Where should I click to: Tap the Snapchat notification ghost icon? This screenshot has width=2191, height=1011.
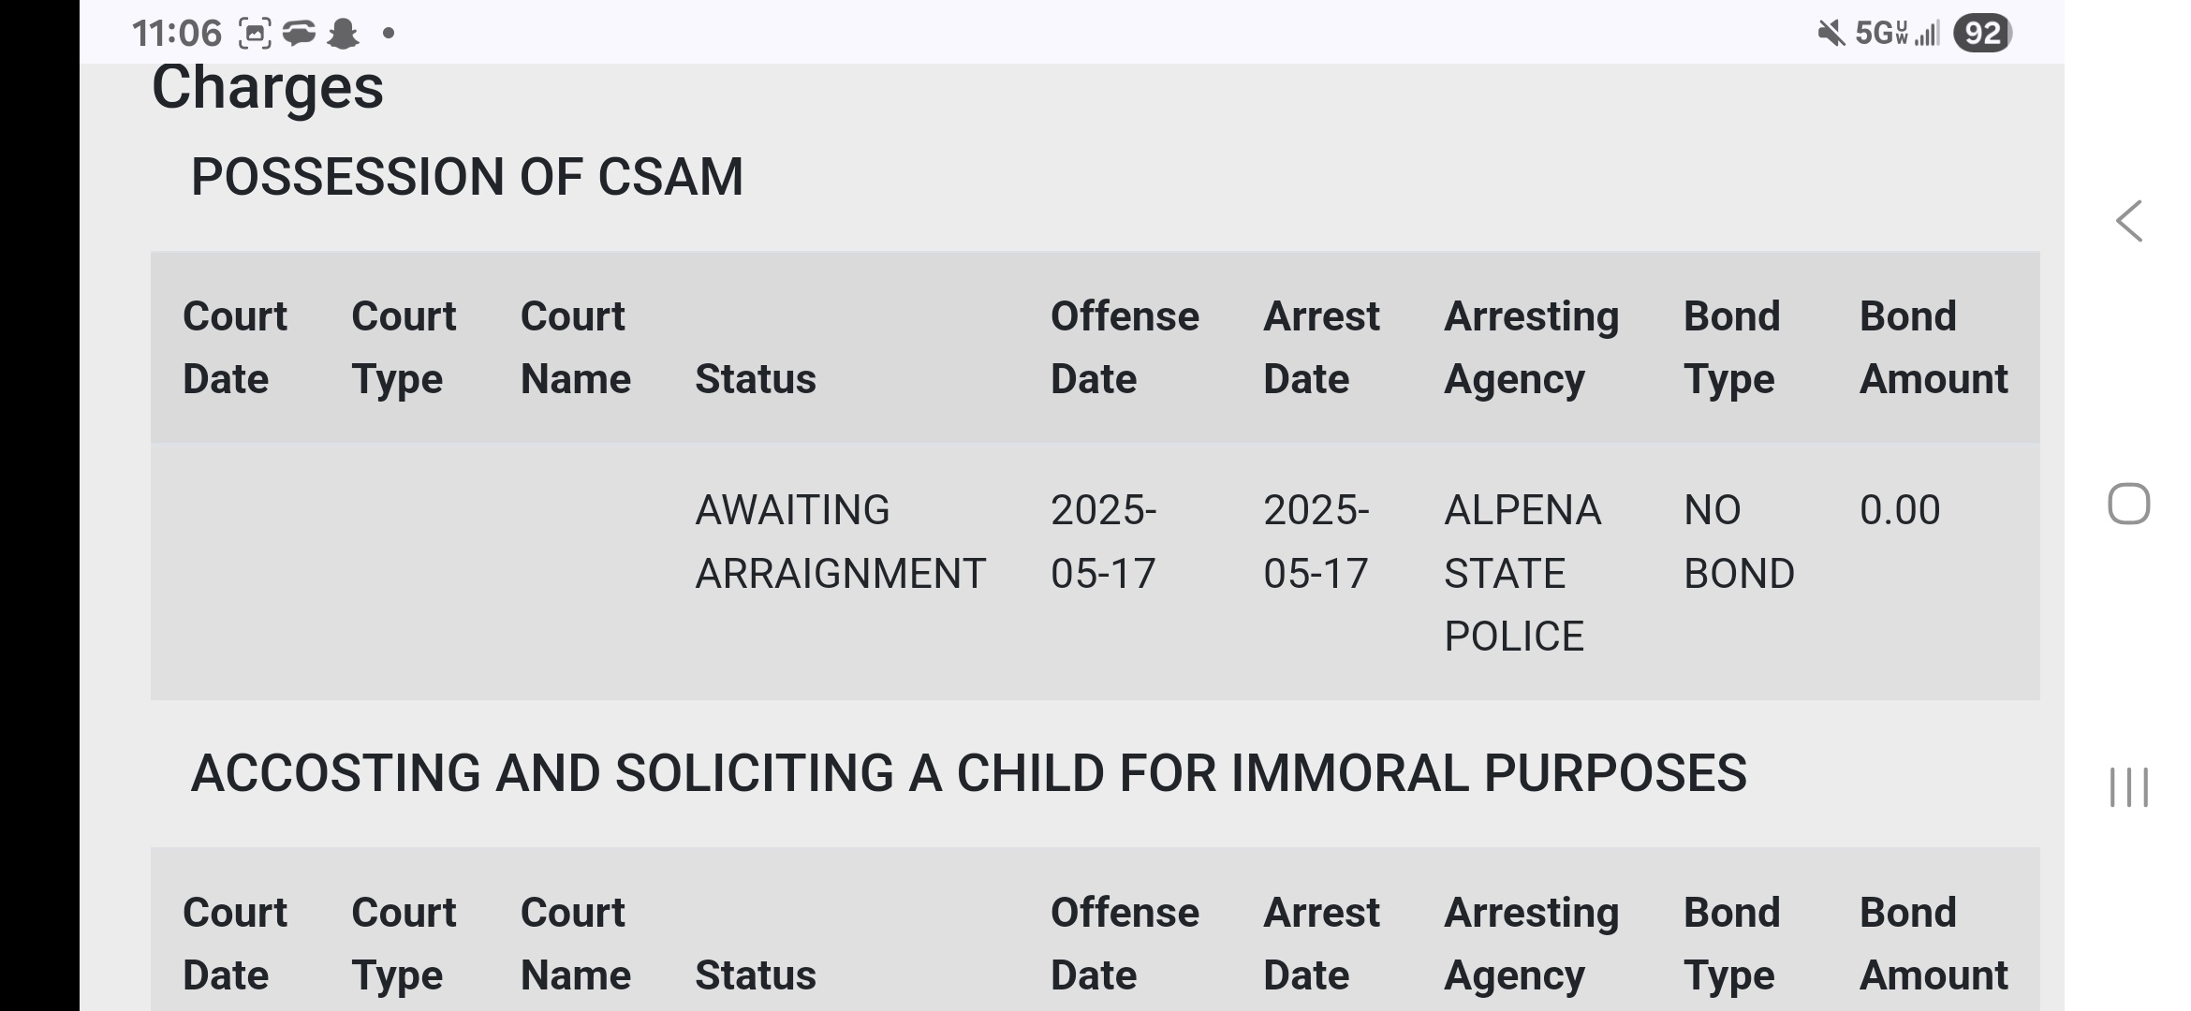pyautogui.click(x=344, y=34)
